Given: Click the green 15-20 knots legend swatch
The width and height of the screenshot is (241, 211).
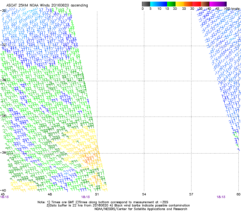Looking at the screenshot, I should click(x=171, y=4).
